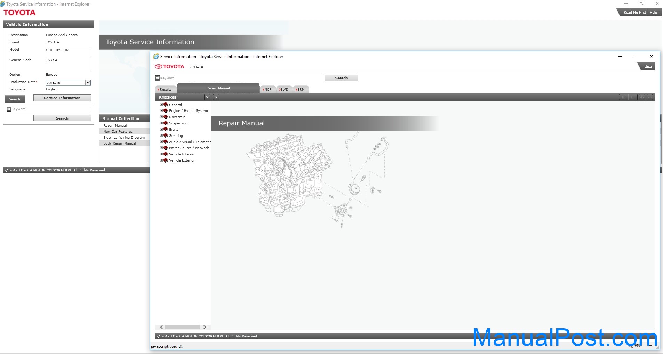This screenshot has height=354, width=663.
Task: Click the Toyota logo in the Service Information popup
Action: (169, 66)
